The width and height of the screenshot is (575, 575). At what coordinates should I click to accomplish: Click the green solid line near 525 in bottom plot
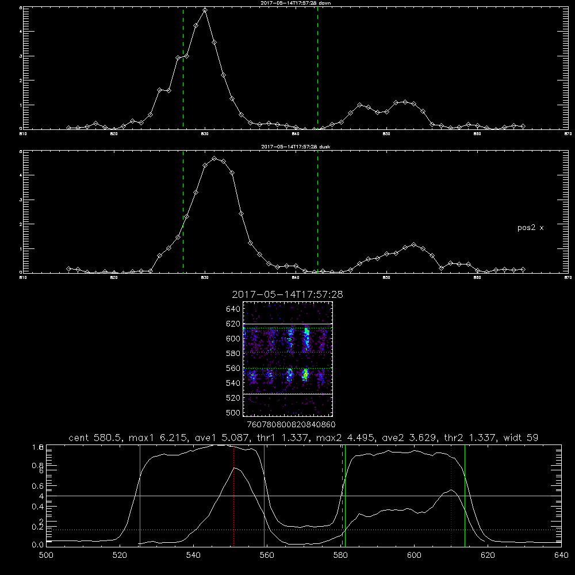tap(140, 496)
